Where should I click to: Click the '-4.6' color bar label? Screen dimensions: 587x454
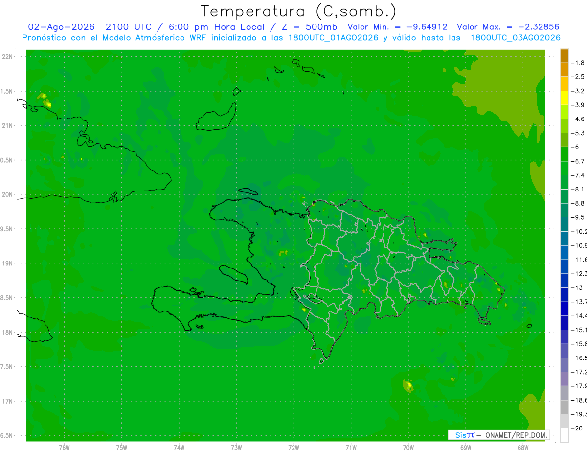coord(579,119)
